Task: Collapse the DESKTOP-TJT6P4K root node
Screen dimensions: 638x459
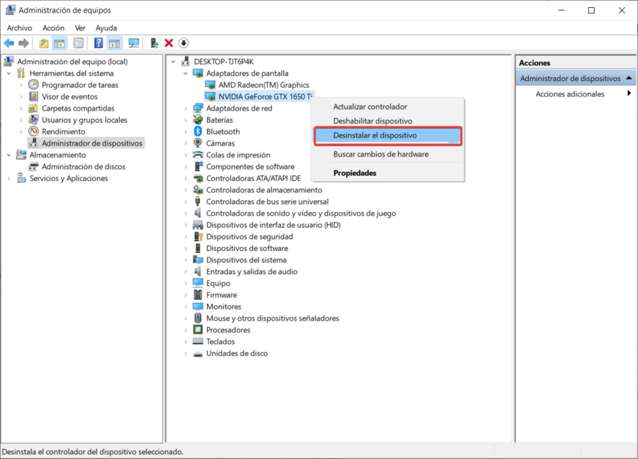Action: pyautogui.click(x=174, y=62)
